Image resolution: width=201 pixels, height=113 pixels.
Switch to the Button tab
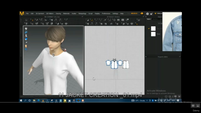click(155, 19)
